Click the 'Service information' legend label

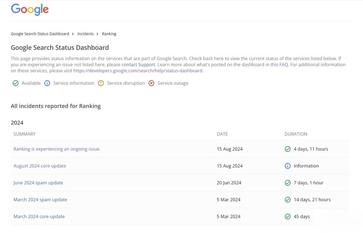tap(74, 83)
